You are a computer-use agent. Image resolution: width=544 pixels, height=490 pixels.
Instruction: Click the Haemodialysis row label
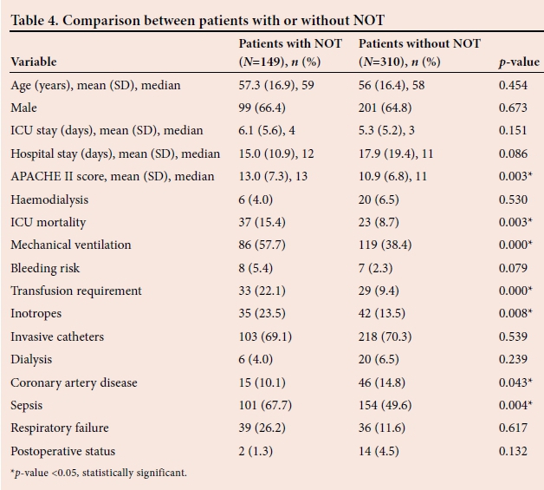(x=49, y=199)
